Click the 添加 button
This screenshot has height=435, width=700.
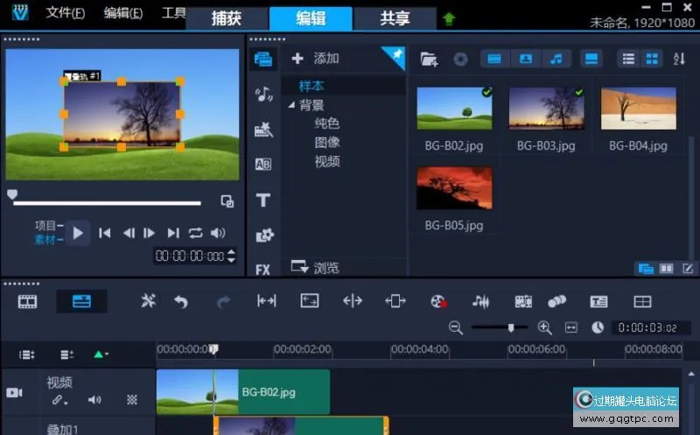(316, 59)
